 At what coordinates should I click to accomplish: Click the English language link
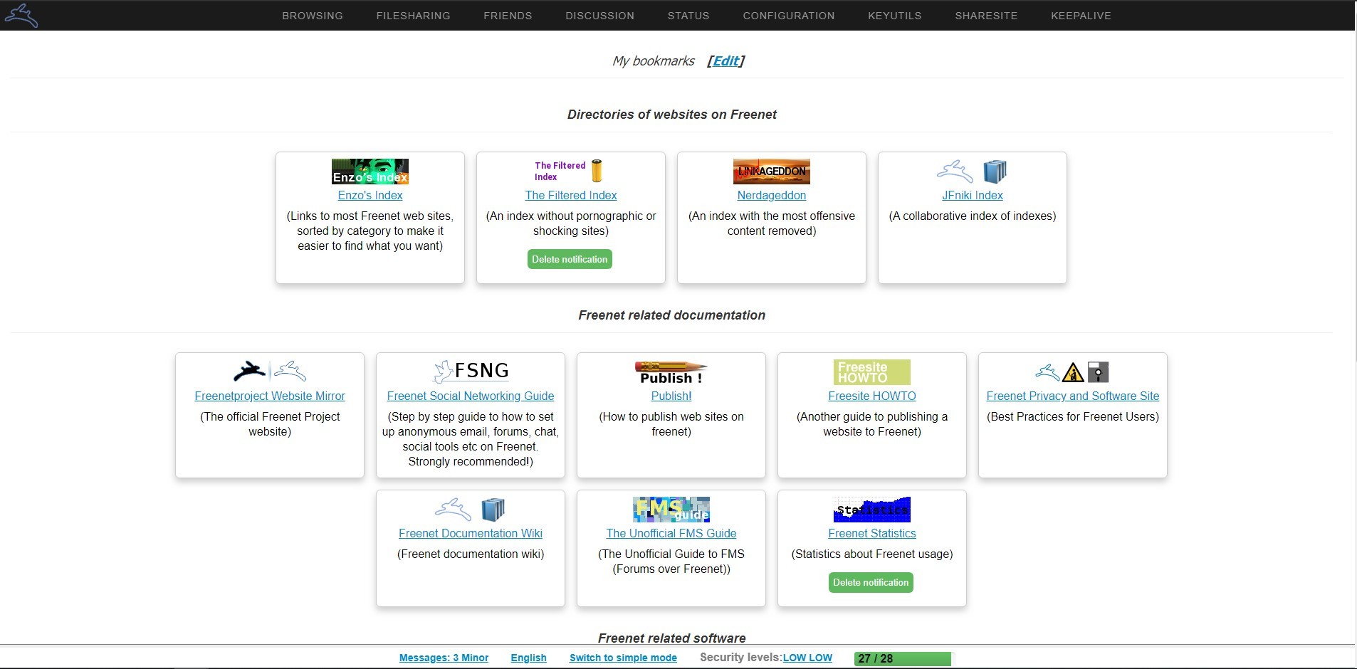(x=528, y=658)
